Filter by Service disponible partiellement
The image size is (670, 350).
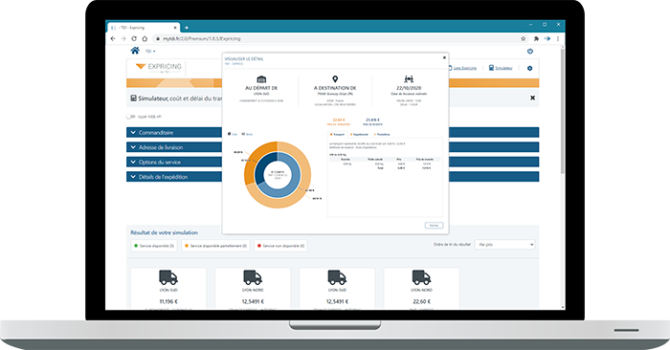215,246
